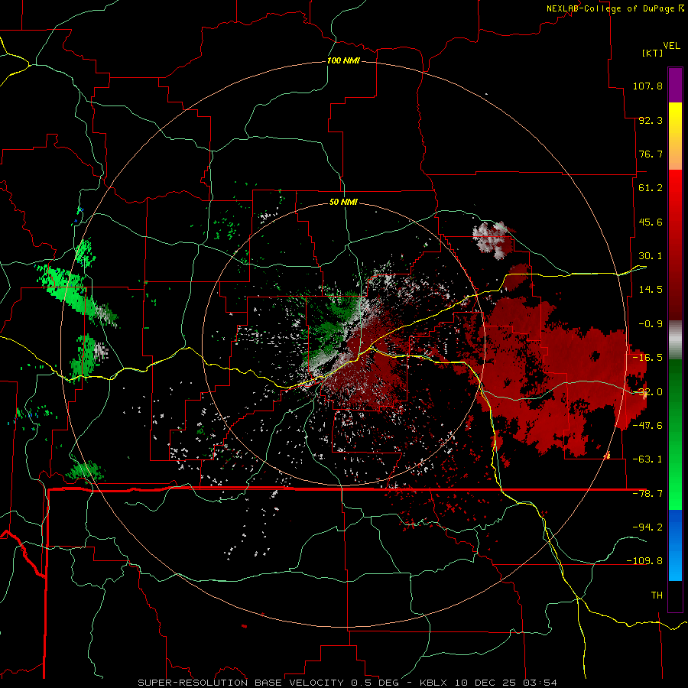Click the KBLX 10 DEC 25 03:54 timestamp
This screenshot has height=688, width=688.
click(488, 683)
